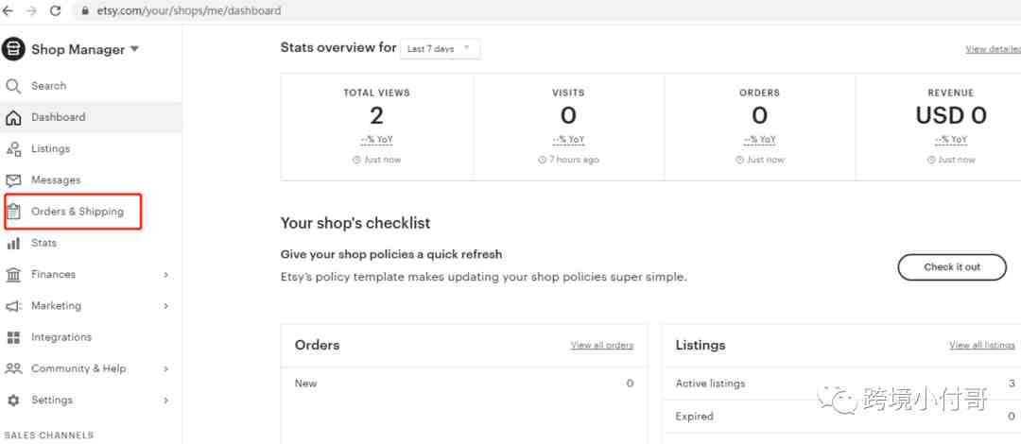Viewport: 1021px width, 444px height.
Task: Open Search in the sidebar
Action: (x=49, y=86)
